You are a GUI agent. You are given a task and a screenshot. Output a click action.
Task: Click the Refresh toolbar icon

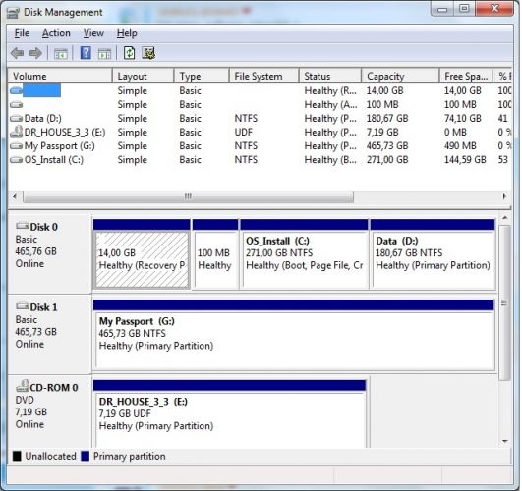coord(129,53)
